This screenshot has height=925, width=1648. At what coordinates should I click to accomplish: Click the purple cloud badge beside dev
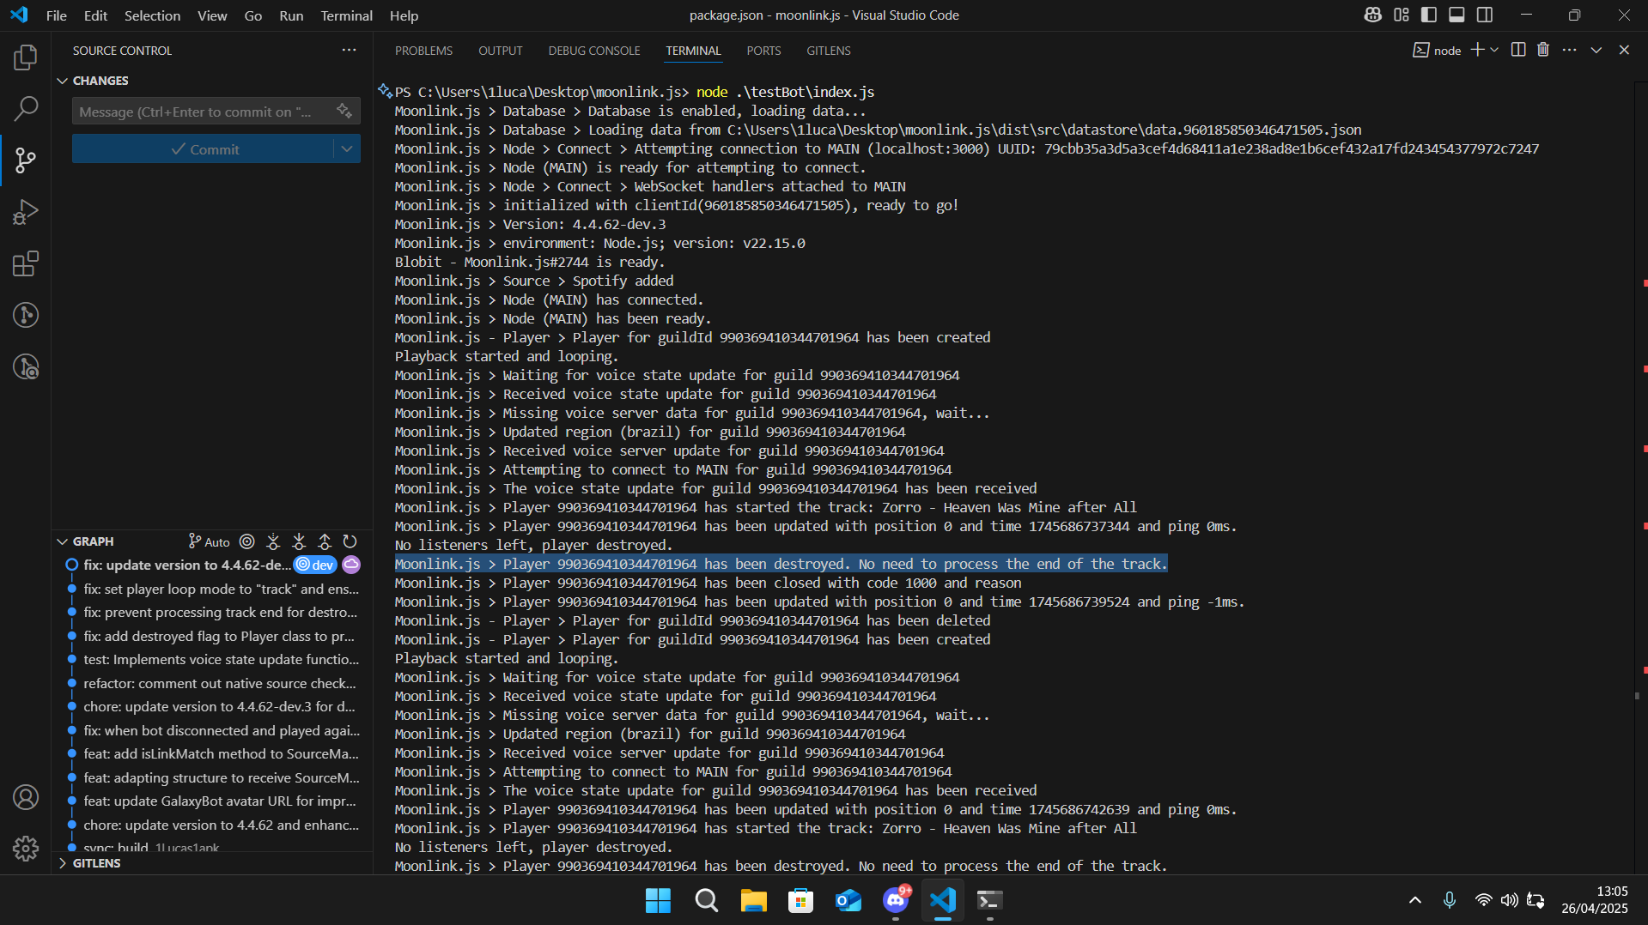(351, 565)
